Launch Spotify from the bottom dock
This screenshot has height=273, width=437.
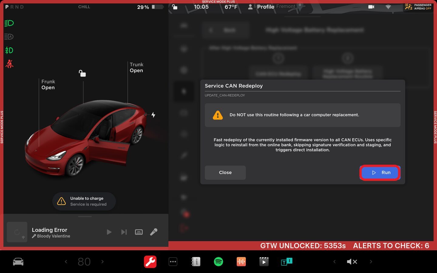click(218, 261)
